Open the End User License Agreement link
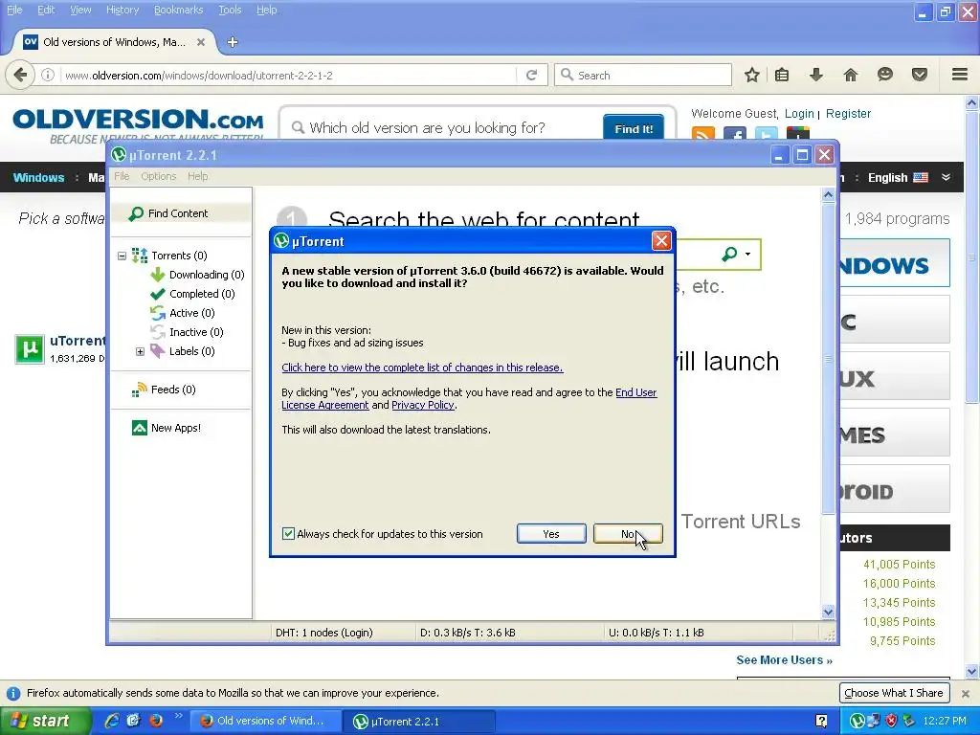Screen dimensions: 980x735 [469, 399]
